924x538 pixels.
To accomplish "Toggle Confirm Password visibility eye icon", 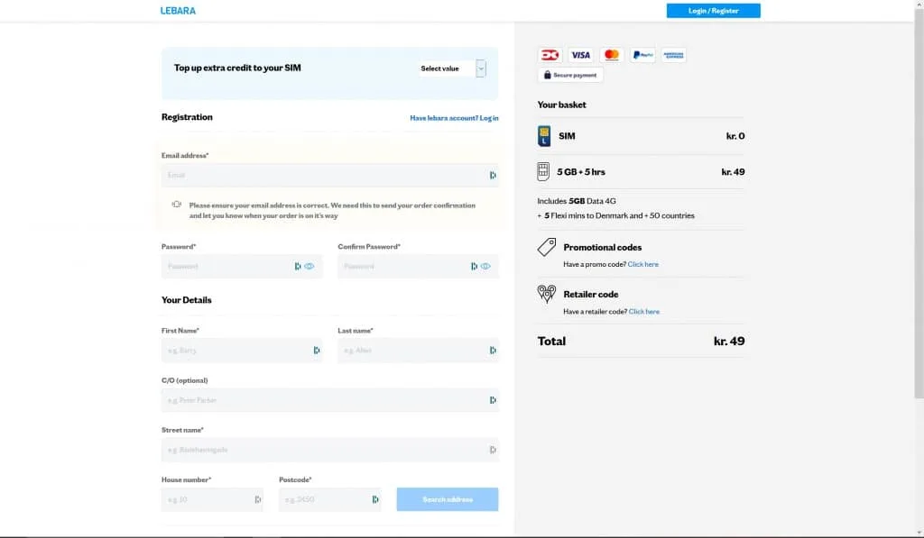I will [485, 267].
